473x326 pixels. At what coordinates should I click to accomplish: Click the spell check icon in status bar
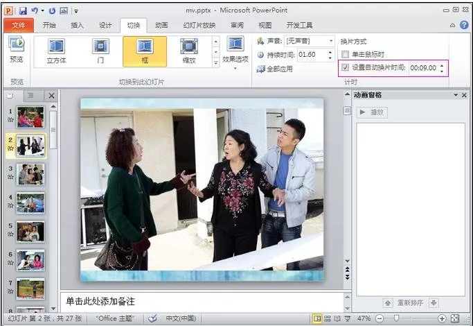[x=153, y=318]
